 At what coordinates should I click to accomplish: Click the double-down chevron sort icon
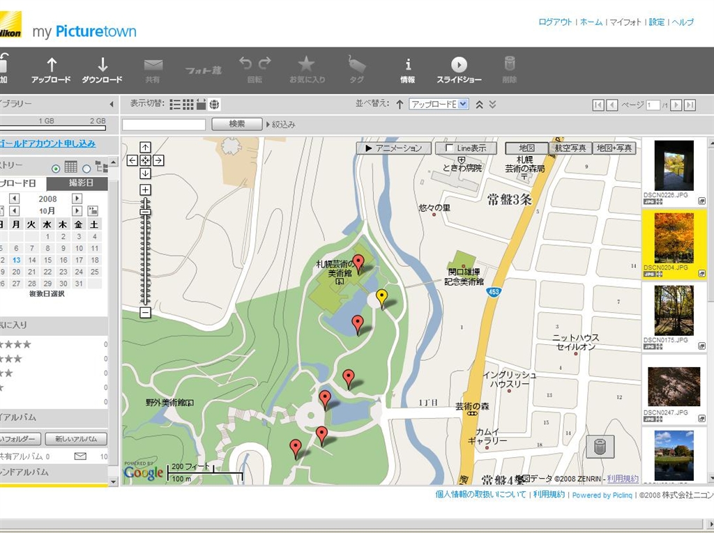492,105
